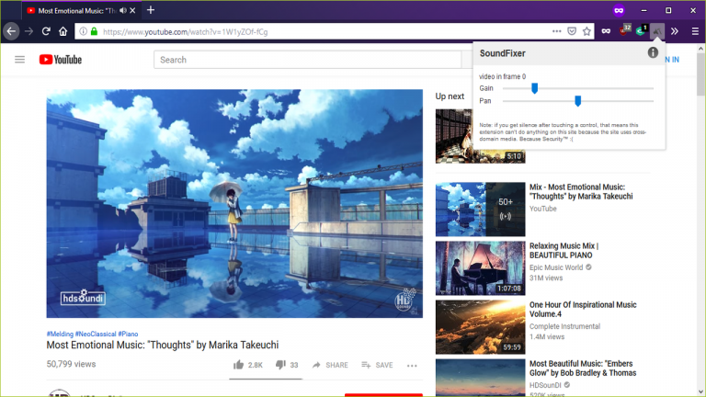Image resolution: width=706 pixels, height=397 pixels.
Task: Show site information icon in address bar
Action: (x=84, y=31)
